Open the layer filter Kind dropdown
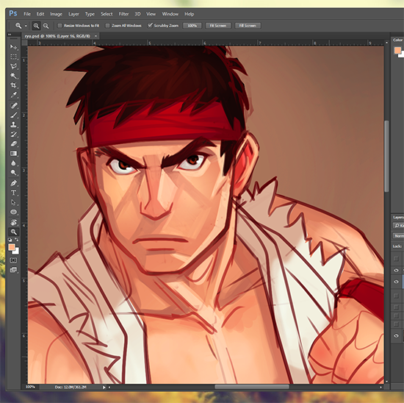 (x=399, y=226)
